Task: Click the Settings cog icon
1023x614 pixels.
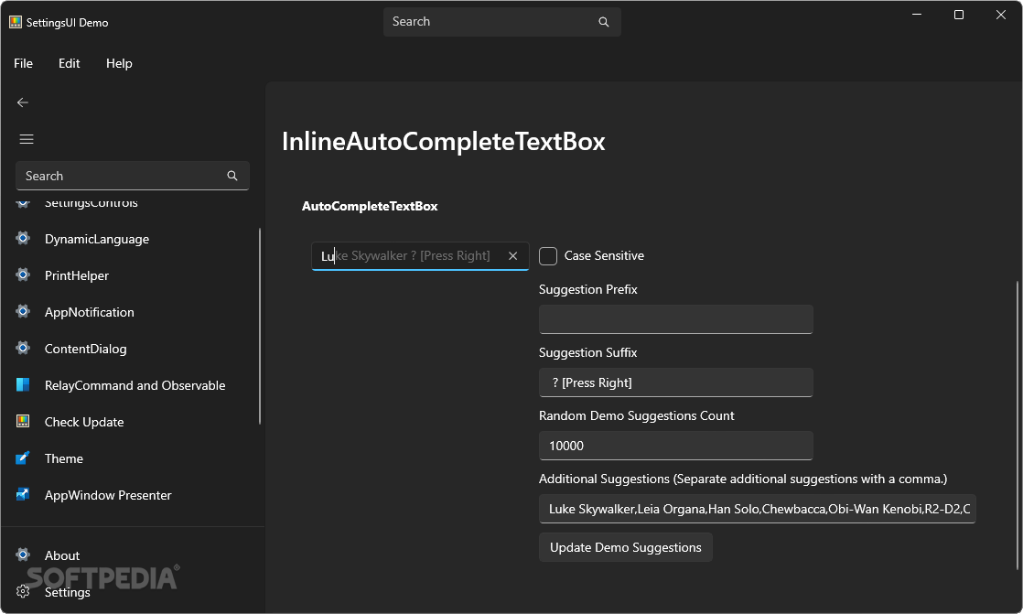Action: 23,591
